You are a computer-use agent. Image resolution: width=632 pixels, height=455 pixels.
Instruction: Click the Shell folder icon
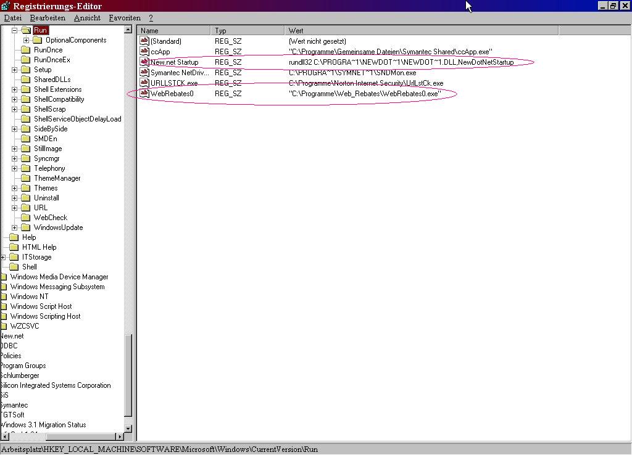14,267
